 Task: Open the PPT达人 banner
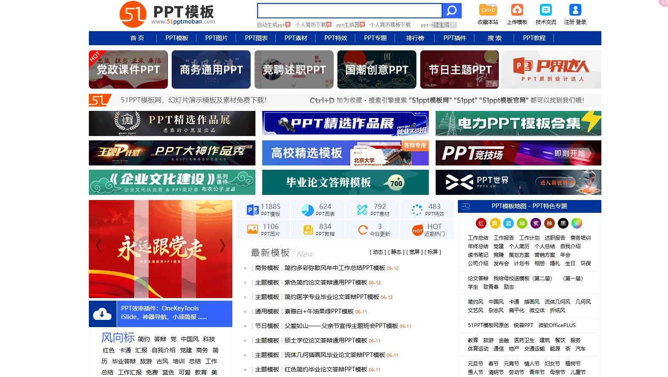pos(551,70)
